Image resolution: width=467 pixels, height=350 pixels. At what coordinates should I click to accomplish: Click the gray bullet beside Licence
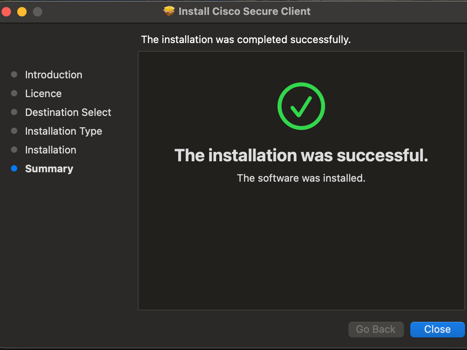tap(14, 94)
